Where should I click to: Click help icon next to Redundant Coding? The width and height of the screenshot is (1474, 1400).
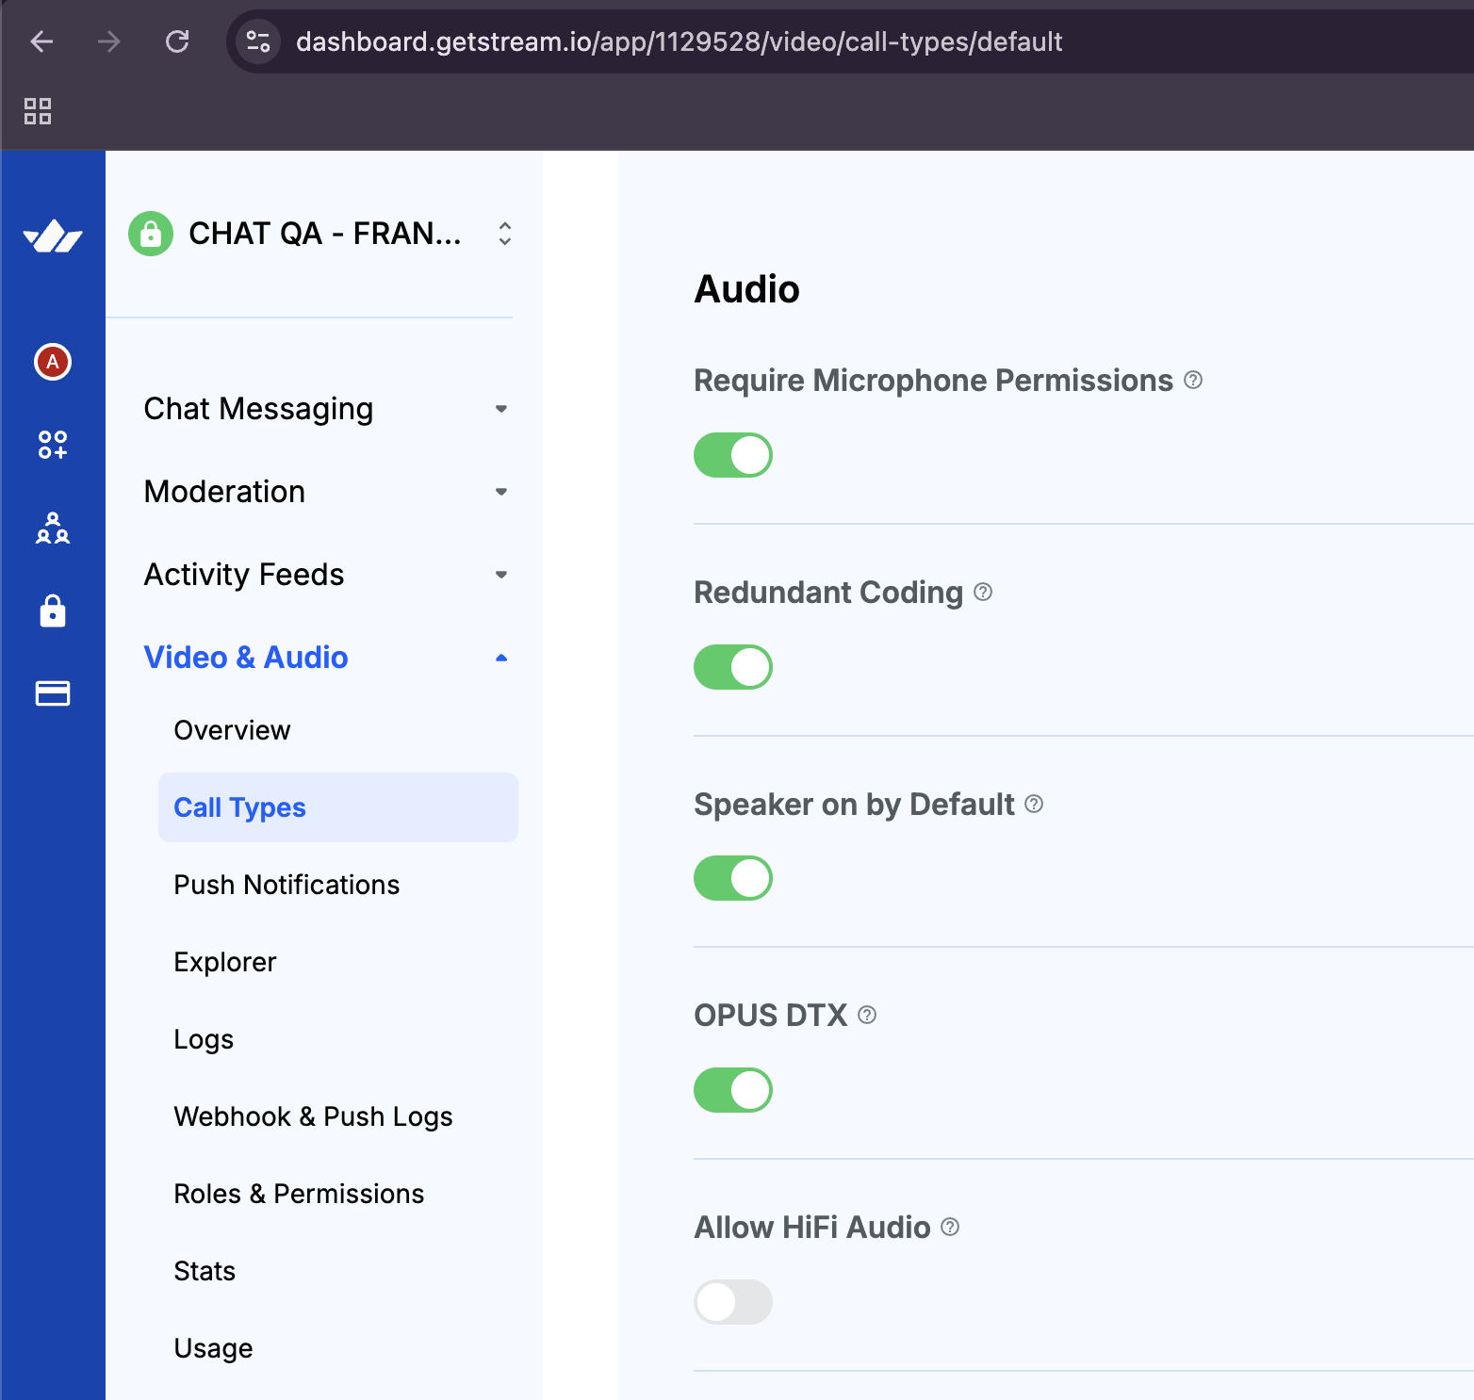983,592
